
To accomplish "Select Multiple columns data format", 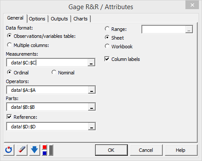I will tap(28, 45).
